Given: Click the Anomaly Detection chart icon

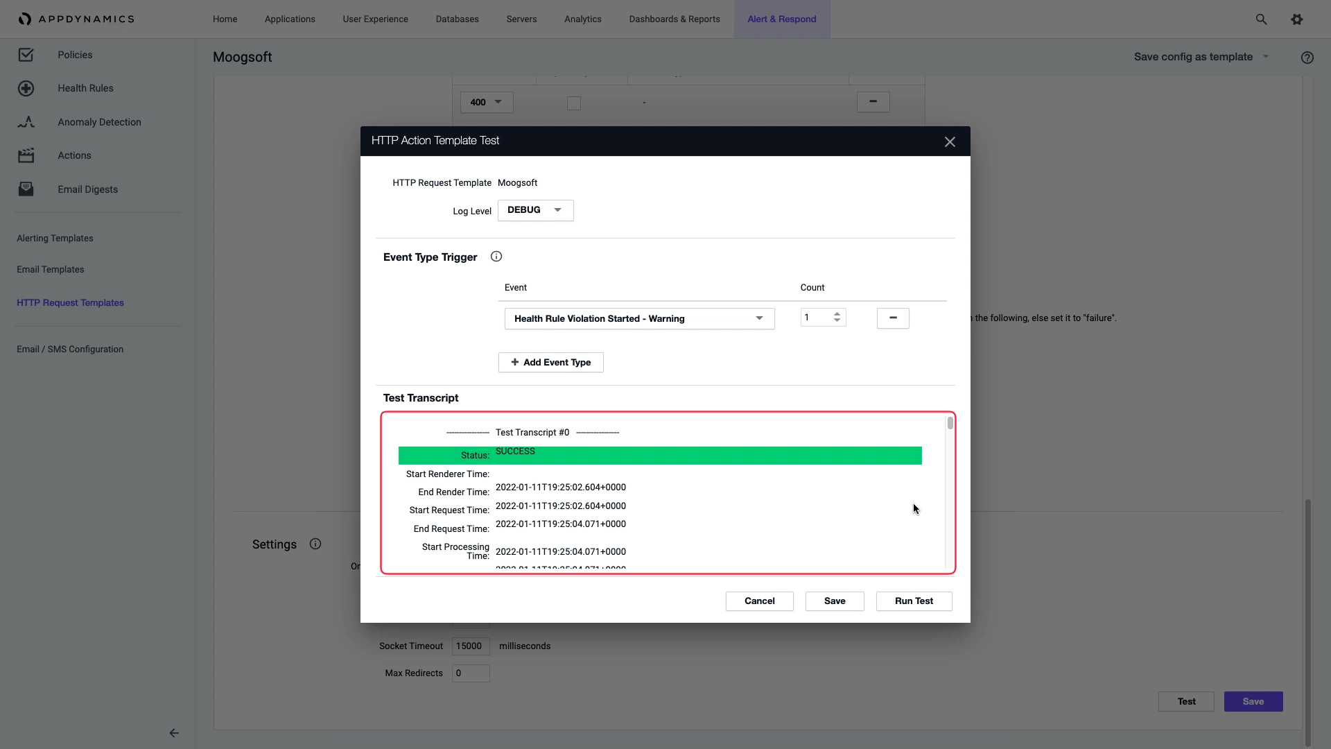Looking at the screenshot, I should (x=26, y=122).
